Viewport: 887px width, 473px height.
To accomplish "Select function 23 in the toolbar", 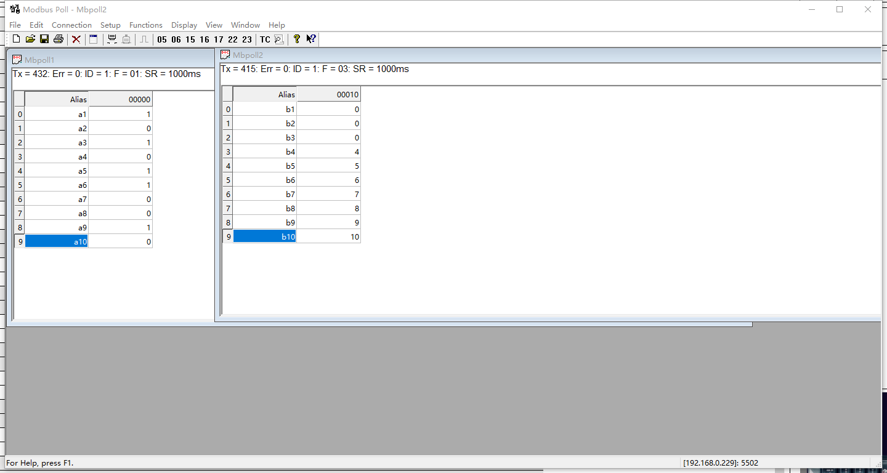I will click(247, 39).
